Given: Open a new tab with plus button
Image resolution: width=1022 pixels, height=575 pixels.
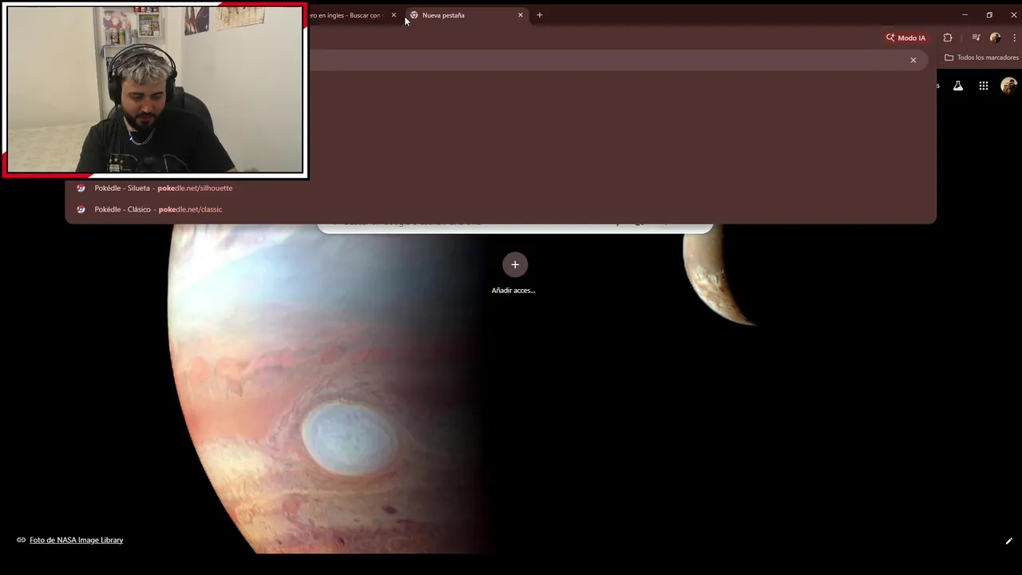Looking at the screenshot, I should (x=540, y=15).
